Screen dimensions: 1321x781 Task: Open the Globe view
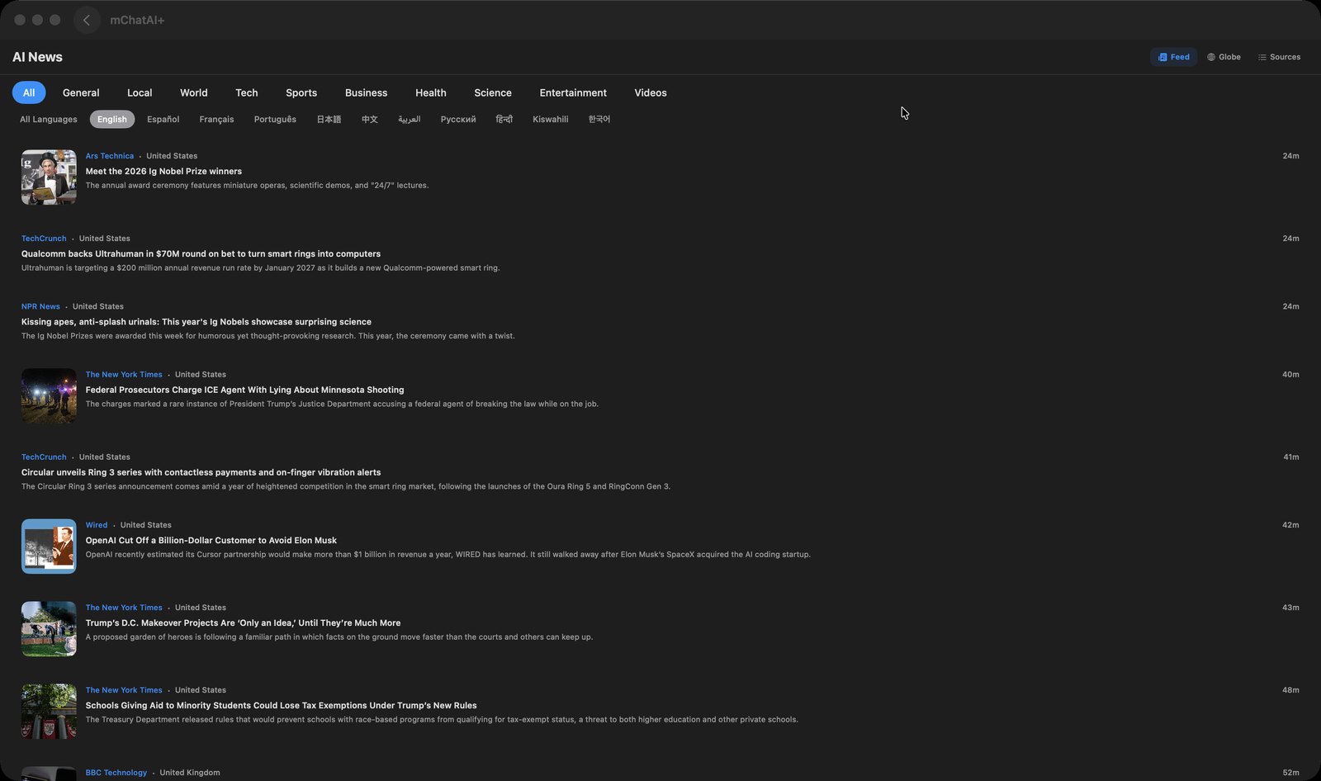point(1224,57)
